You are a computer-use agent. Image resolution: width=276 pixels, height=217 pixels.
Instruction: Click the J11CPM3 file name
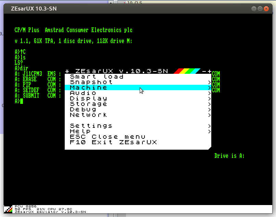coord(33,73)
